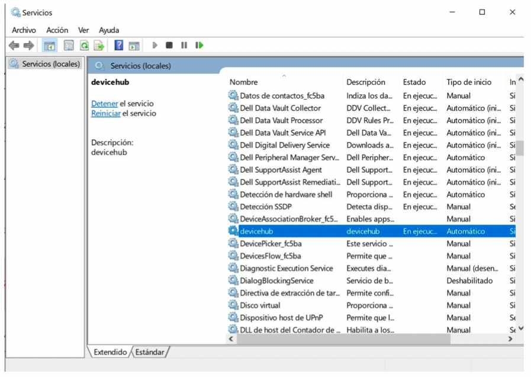Restart the service using the green play-bar icon

[199, 45]
